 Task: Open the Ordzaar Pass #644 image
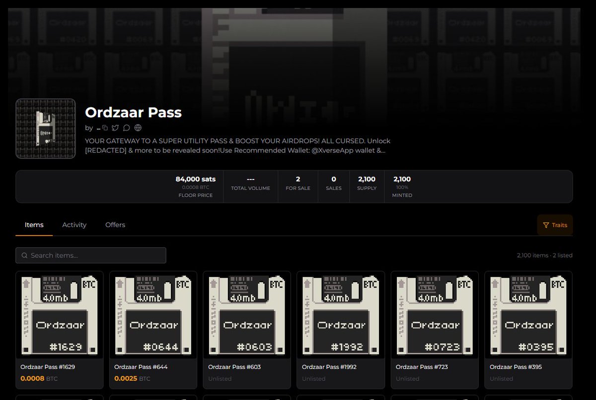click(x=153, y=315)
